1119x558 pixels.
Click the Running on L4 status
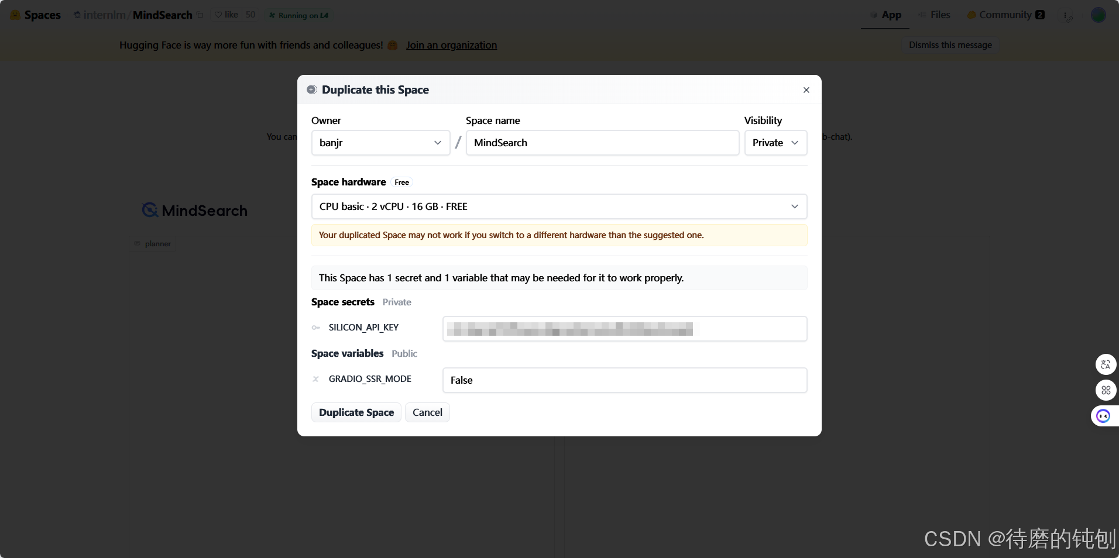click(x=299, y=15)
